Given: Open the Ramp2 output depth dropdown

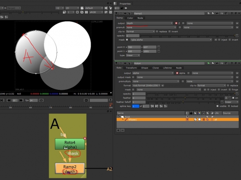Looking at the screenshot, I should click(x=149, y=23).
